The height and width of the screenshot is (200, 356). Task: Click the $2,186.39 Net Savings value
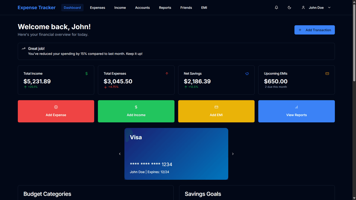(197, 81)
